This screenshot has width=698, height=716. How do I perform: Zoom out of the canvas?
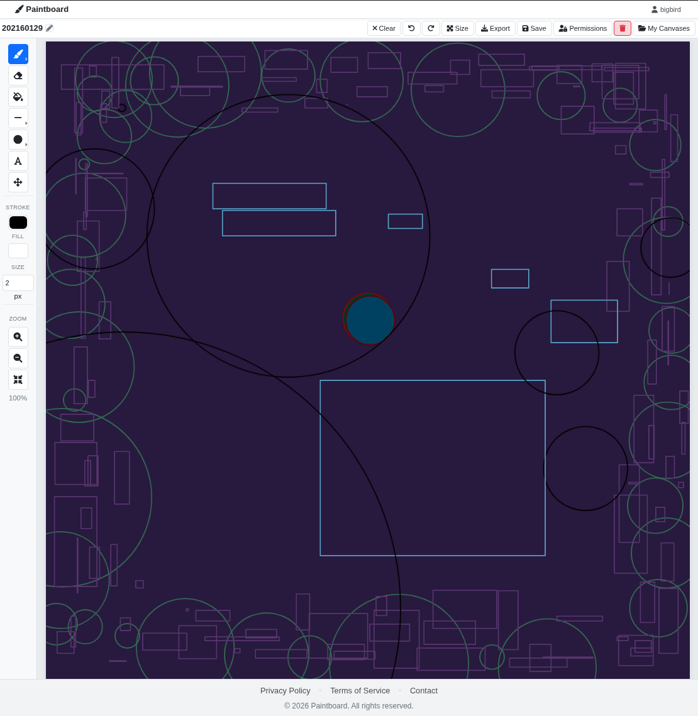click(18, 358)
